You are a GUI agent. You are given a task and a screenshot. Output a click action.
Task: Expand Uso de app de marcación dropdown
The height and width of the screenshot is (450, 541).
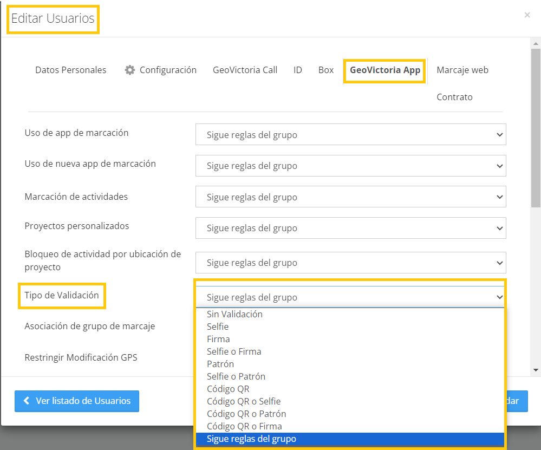coord(350,135)
